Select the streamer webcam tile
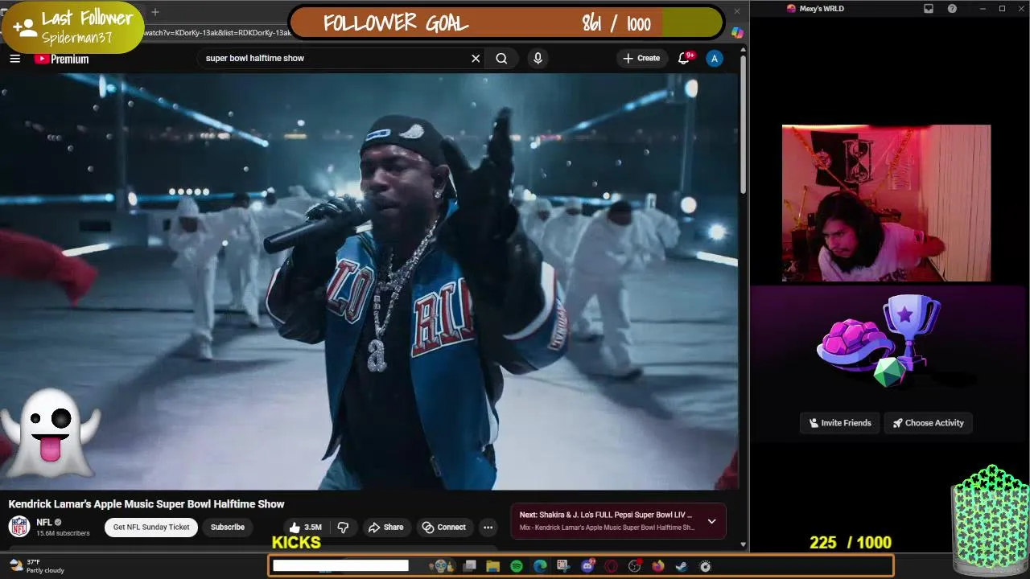The height and width of the screenshot is (579, 1030). click(x=886, y=203)
